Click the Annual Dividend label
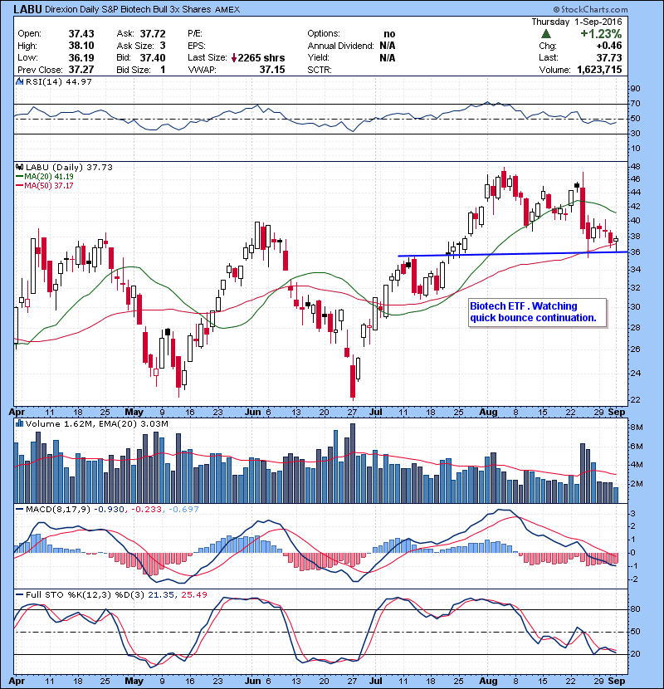This screenshot has width=664, height=689. pos(340,46)
